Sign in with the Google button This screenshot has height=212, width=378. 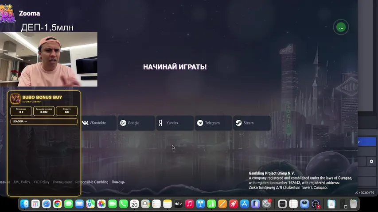click(136, 123)
